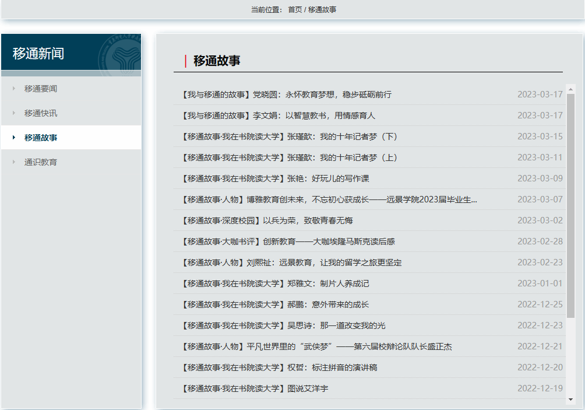Screen dimensions: 585x410
Task: Open 郑雅文：制片人养成记 article
Action: click(x=275, y=283)
